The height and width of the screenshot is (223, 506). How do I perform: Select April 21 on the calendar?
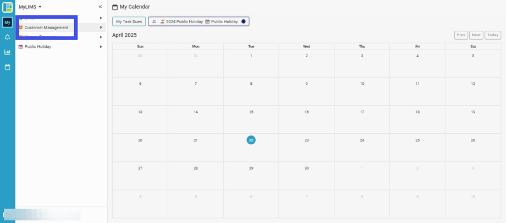[x=196, y=148]
